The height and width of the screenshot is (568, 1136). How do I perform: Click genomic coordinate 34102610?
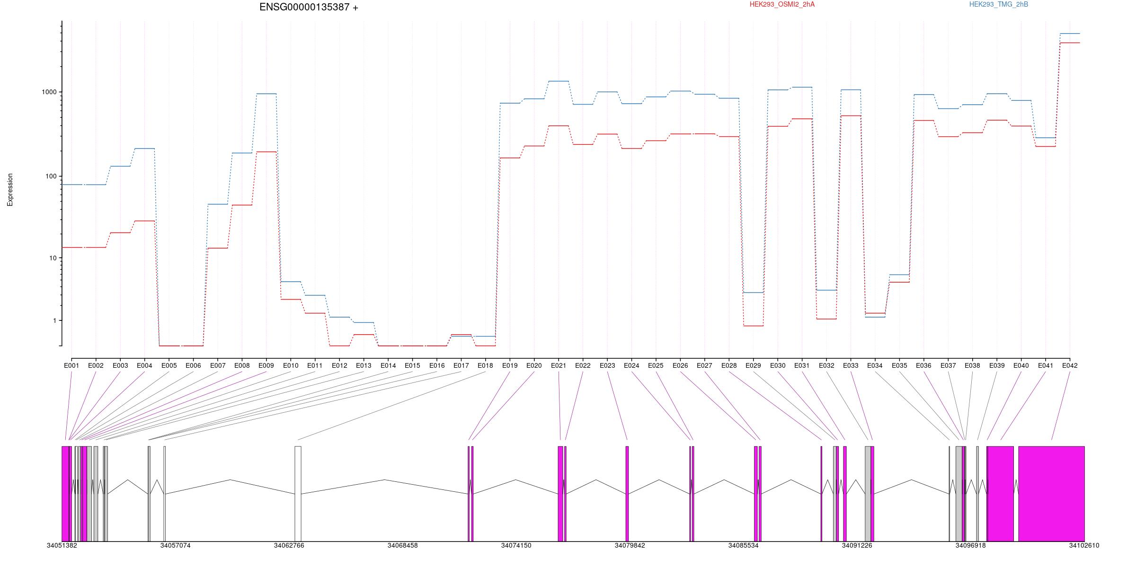coord(1084,545)
